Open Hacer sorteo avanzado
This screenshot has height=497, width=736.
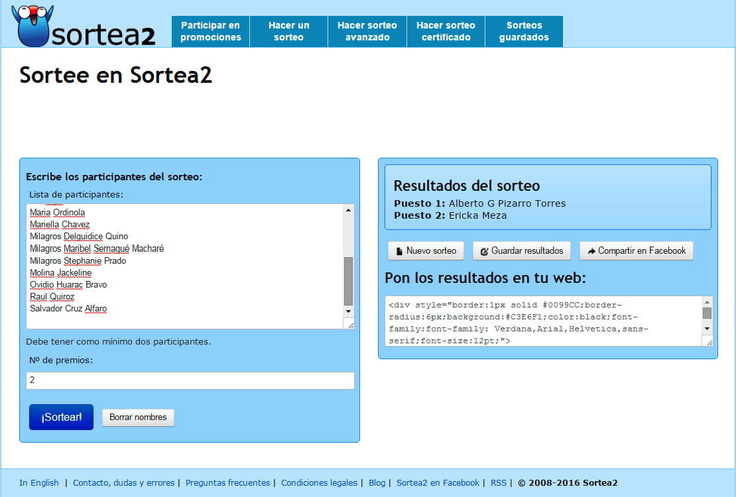point(367,31)
